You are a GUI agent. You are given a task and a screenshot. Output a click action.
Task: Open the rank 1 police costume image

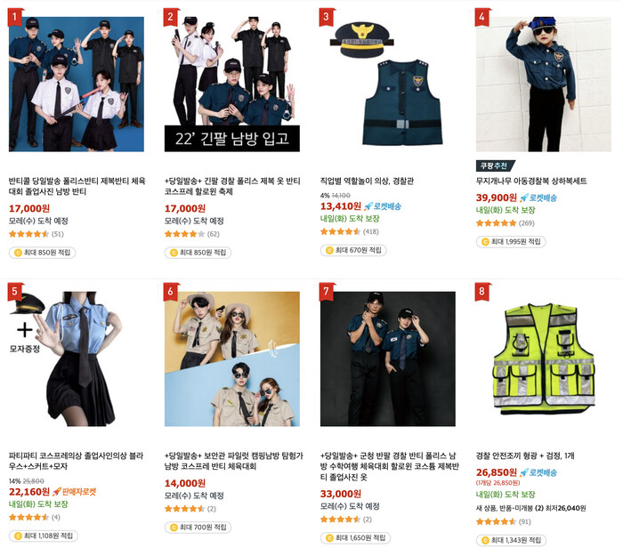77,84
